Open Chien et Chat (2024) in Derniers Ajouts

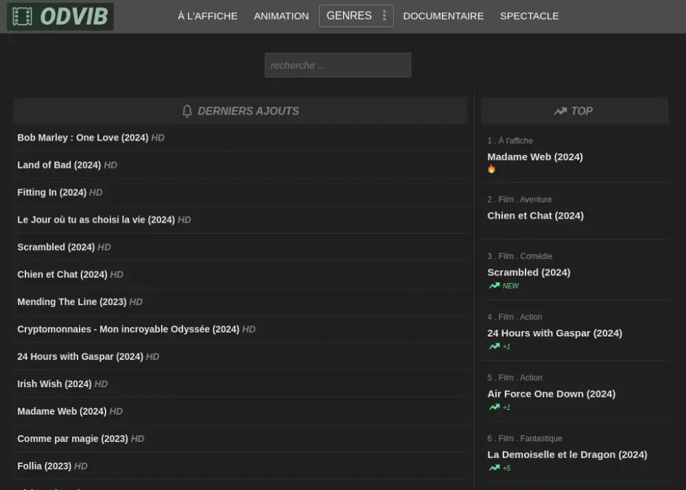[x=62, y=275]
